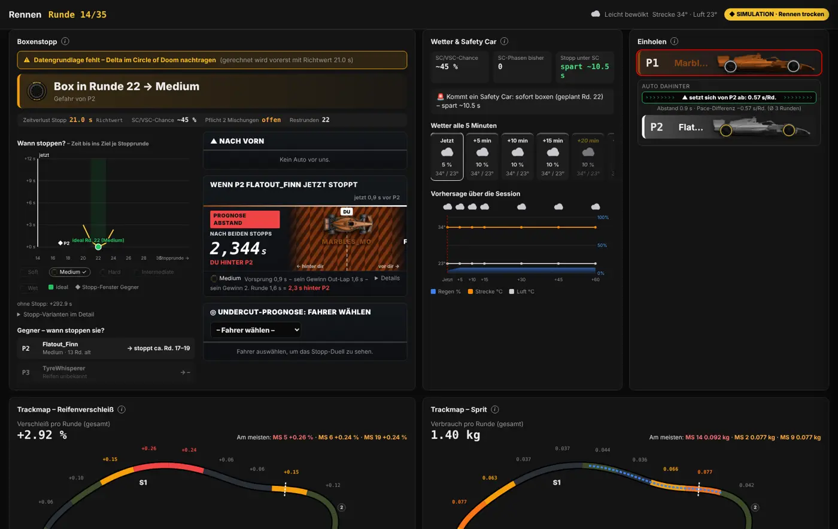
Task: Open the P2 Flatout_Fin opponent row
Action: click(106, 348)
